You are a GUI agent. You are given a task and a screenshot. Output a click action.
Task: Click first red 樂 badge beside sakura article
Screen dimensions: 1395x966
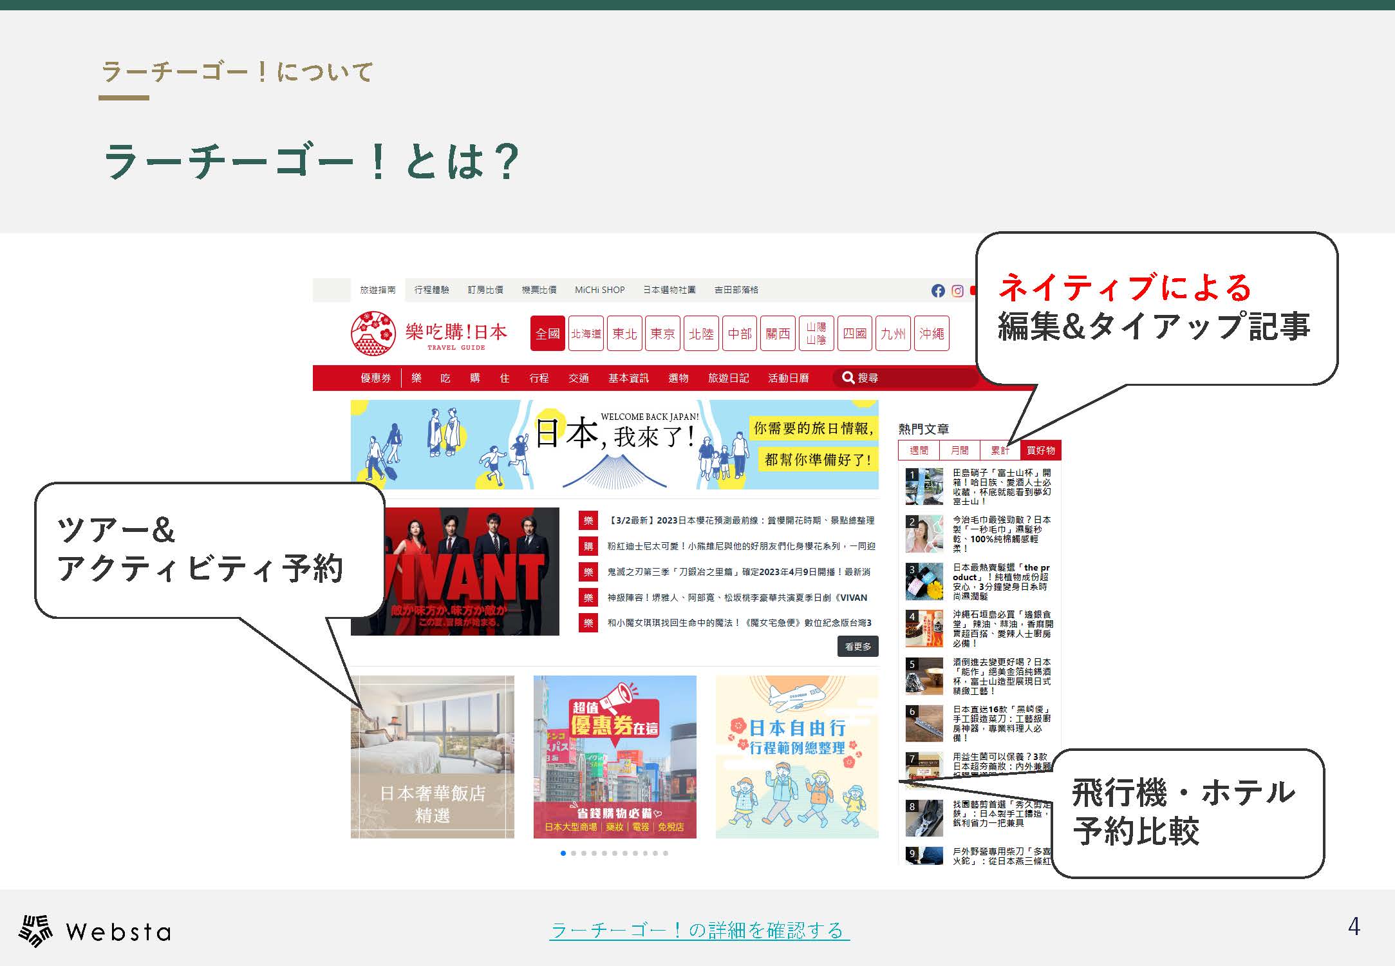pos(588,521)
